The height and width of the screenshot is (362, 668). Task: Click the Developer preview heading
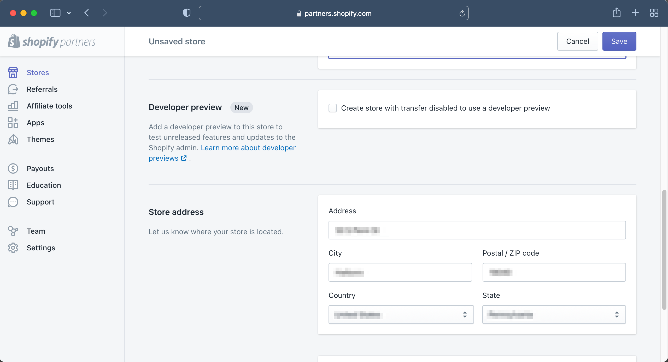coord(185,107)
